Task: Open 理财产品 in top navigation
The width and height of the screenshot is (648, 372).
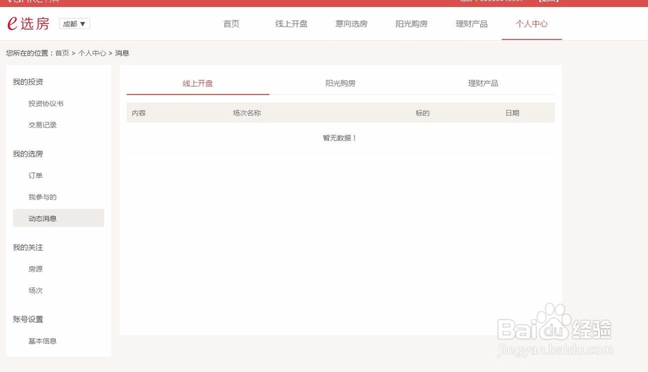Action: click(472, 24)
